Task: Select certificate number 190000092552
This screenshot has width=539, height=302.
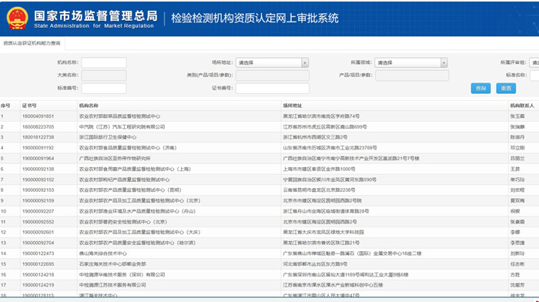Action: click(38, 222)
